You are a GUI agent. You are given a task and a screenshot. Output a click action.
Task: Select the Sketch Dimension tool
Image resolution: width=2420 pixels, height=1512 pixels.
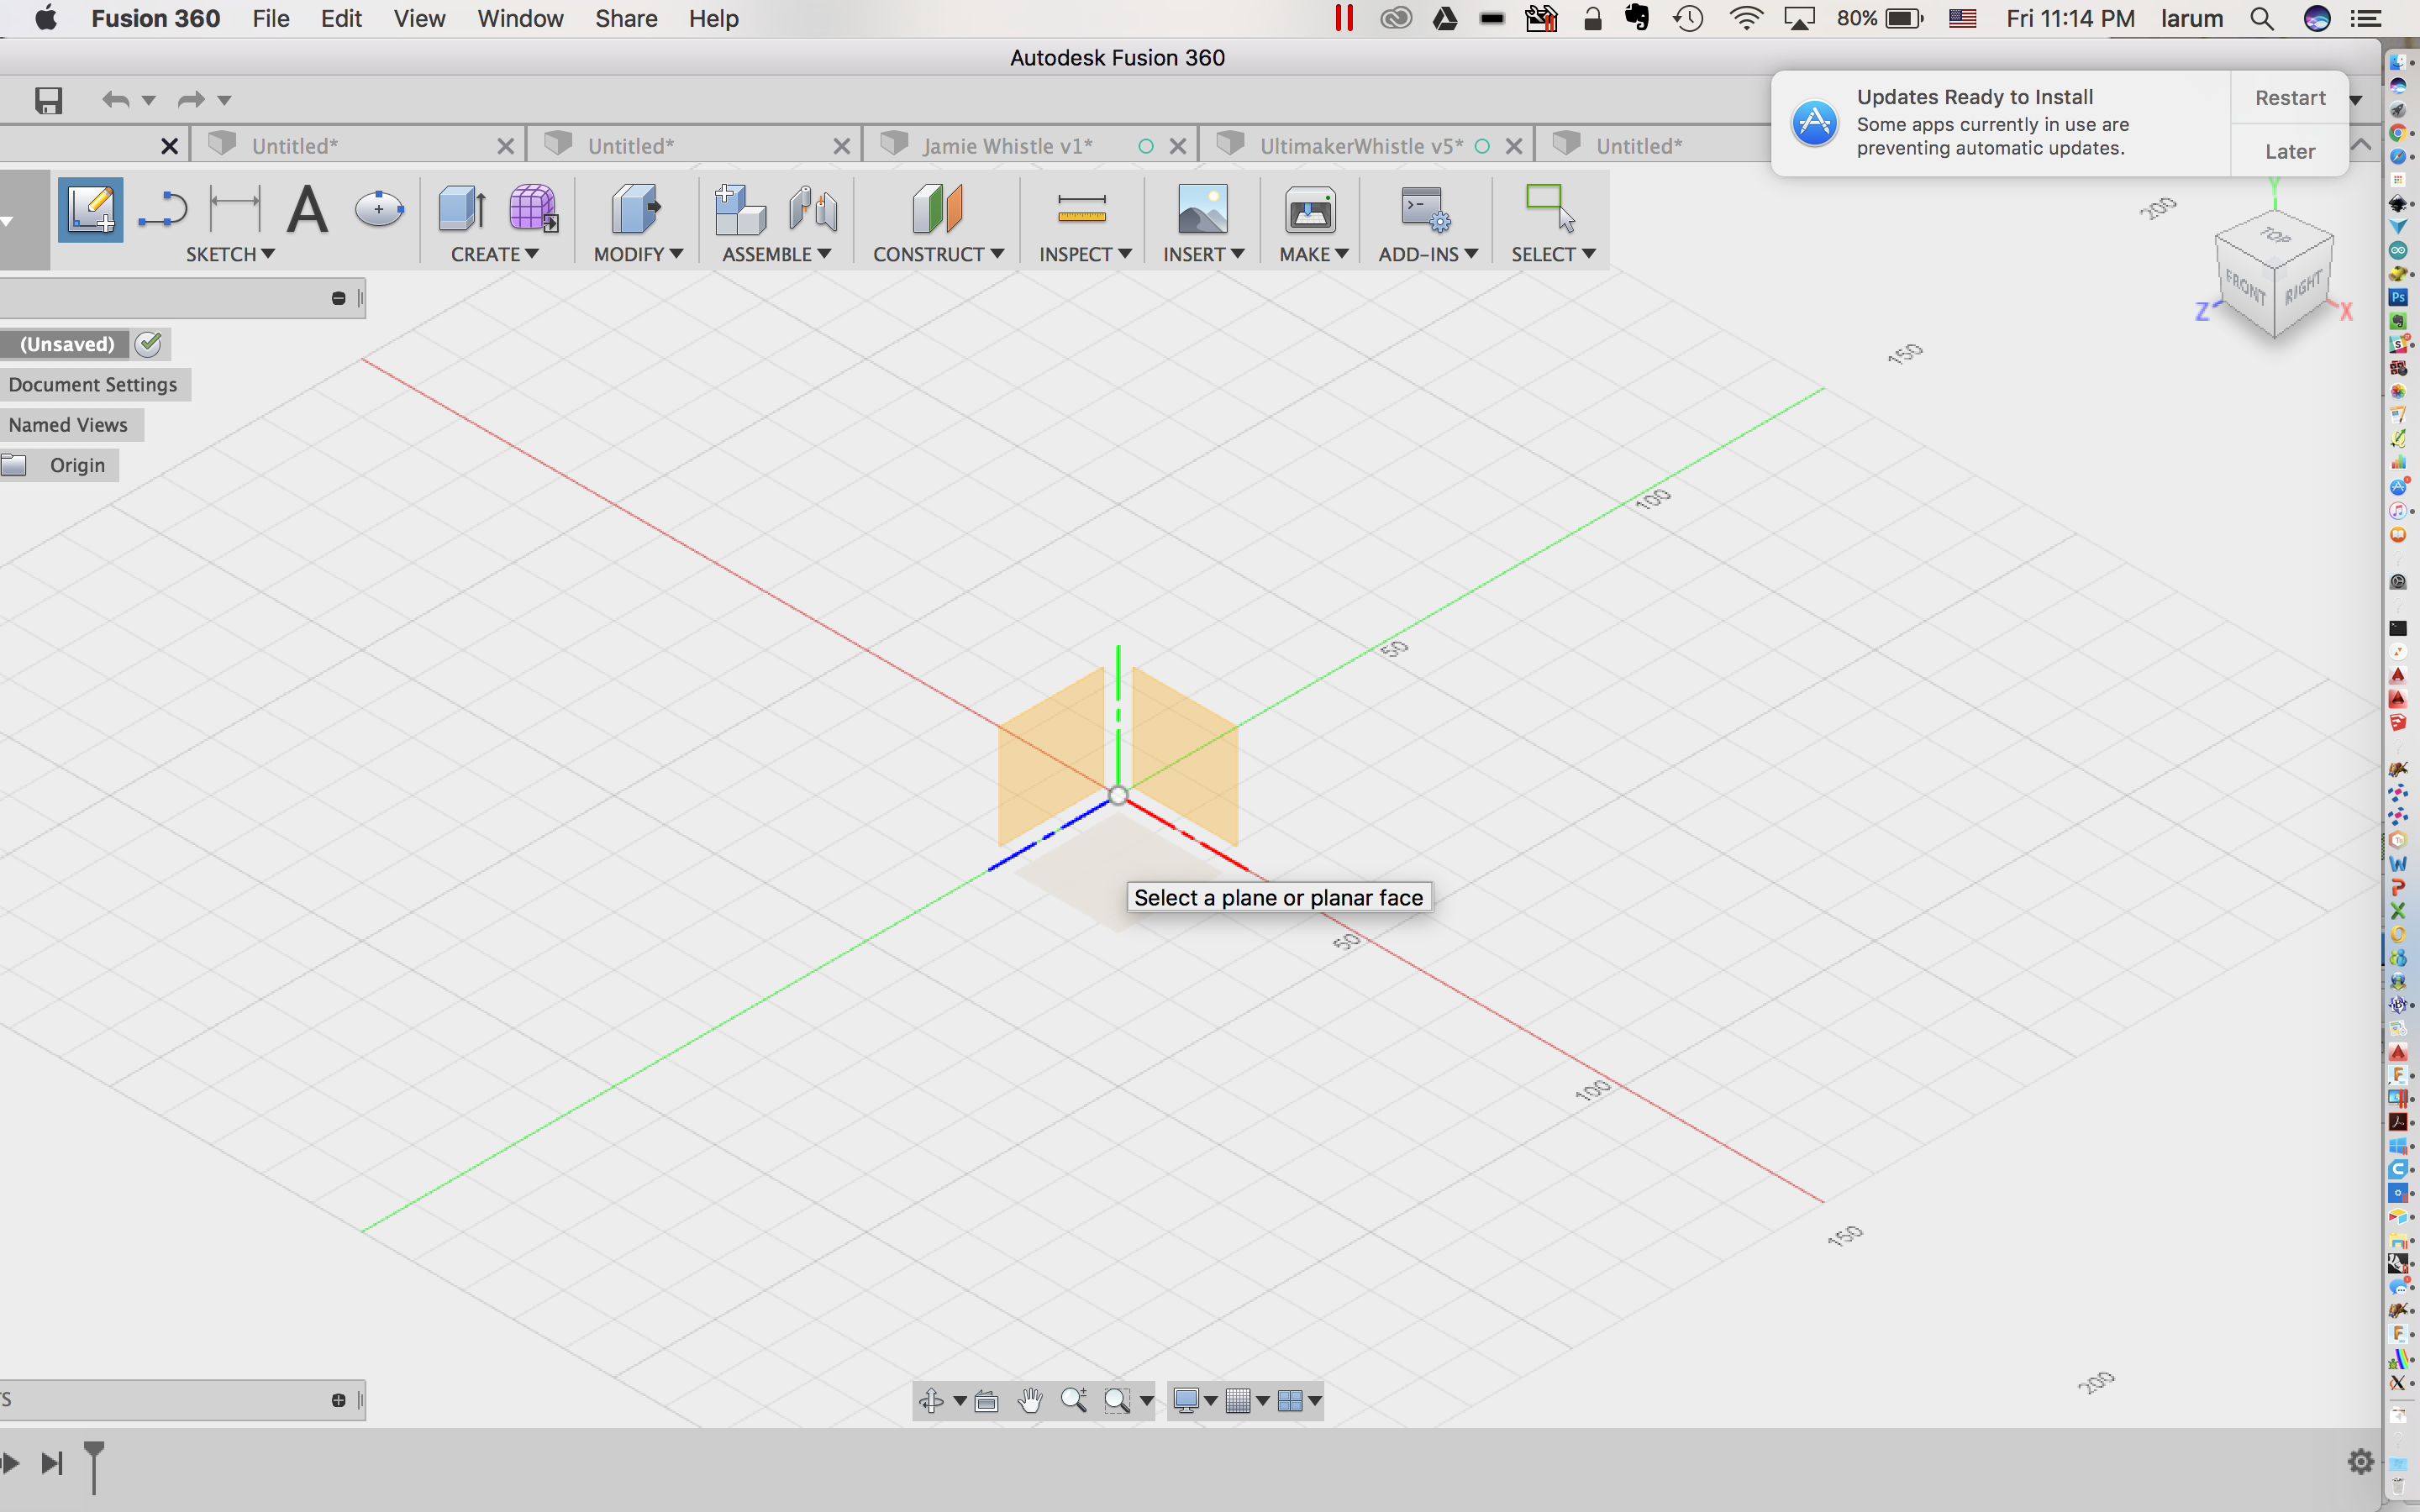pyautogui.click(x=235, y=209)
